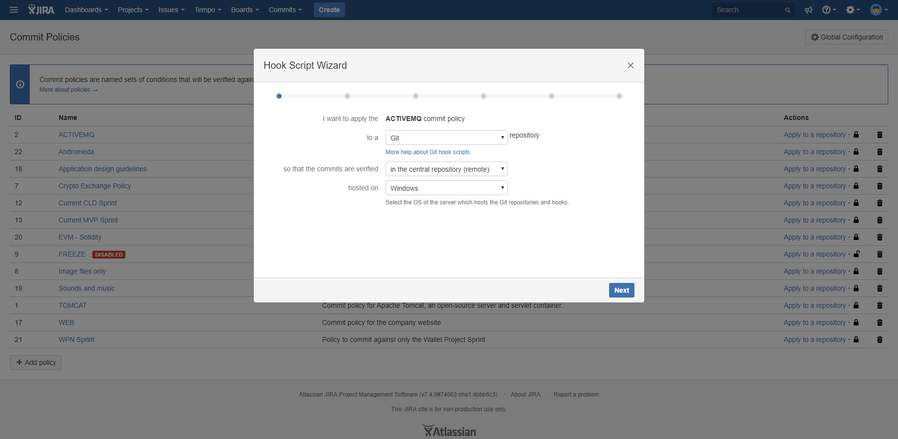
Task: Close the Hook Script Wizard dialog
Action: [631, 65]
